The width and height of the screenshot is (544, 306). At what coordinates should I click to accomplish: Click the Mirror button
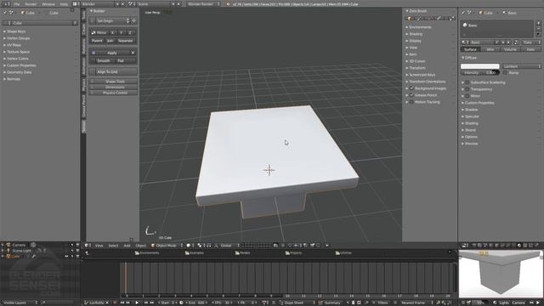[99, 32]
